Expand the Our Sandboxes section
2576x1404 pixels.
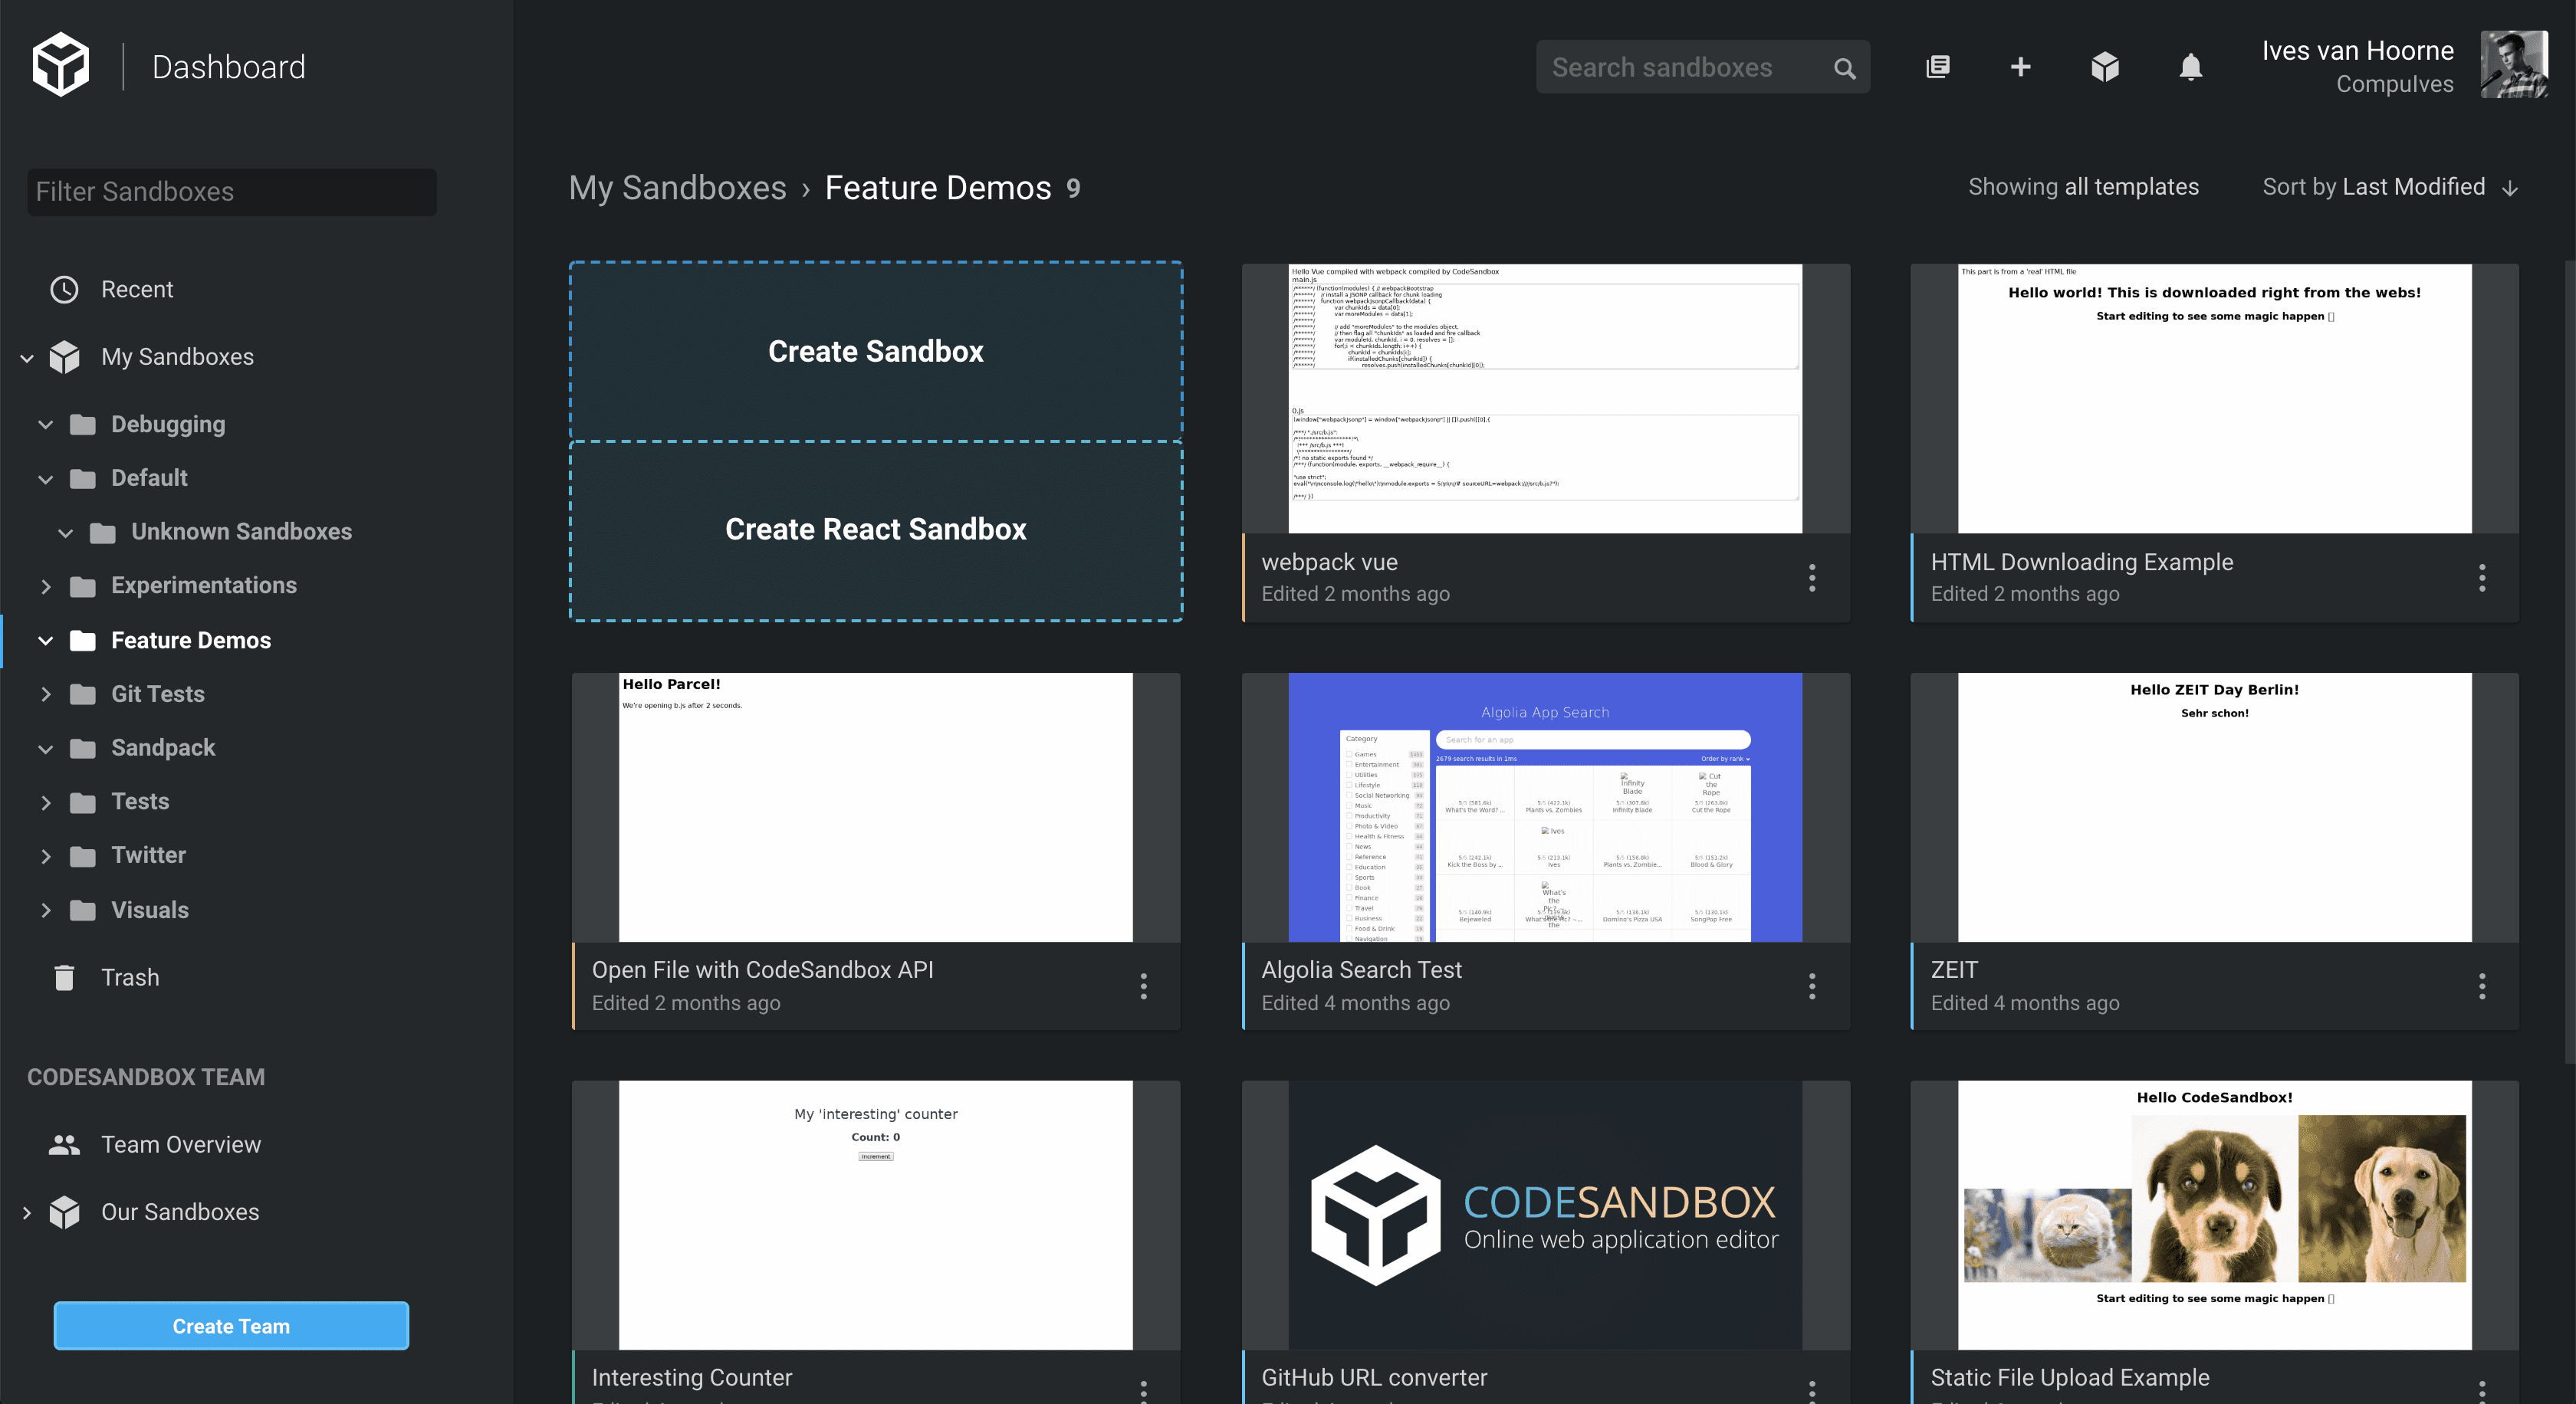point(27,1212)
